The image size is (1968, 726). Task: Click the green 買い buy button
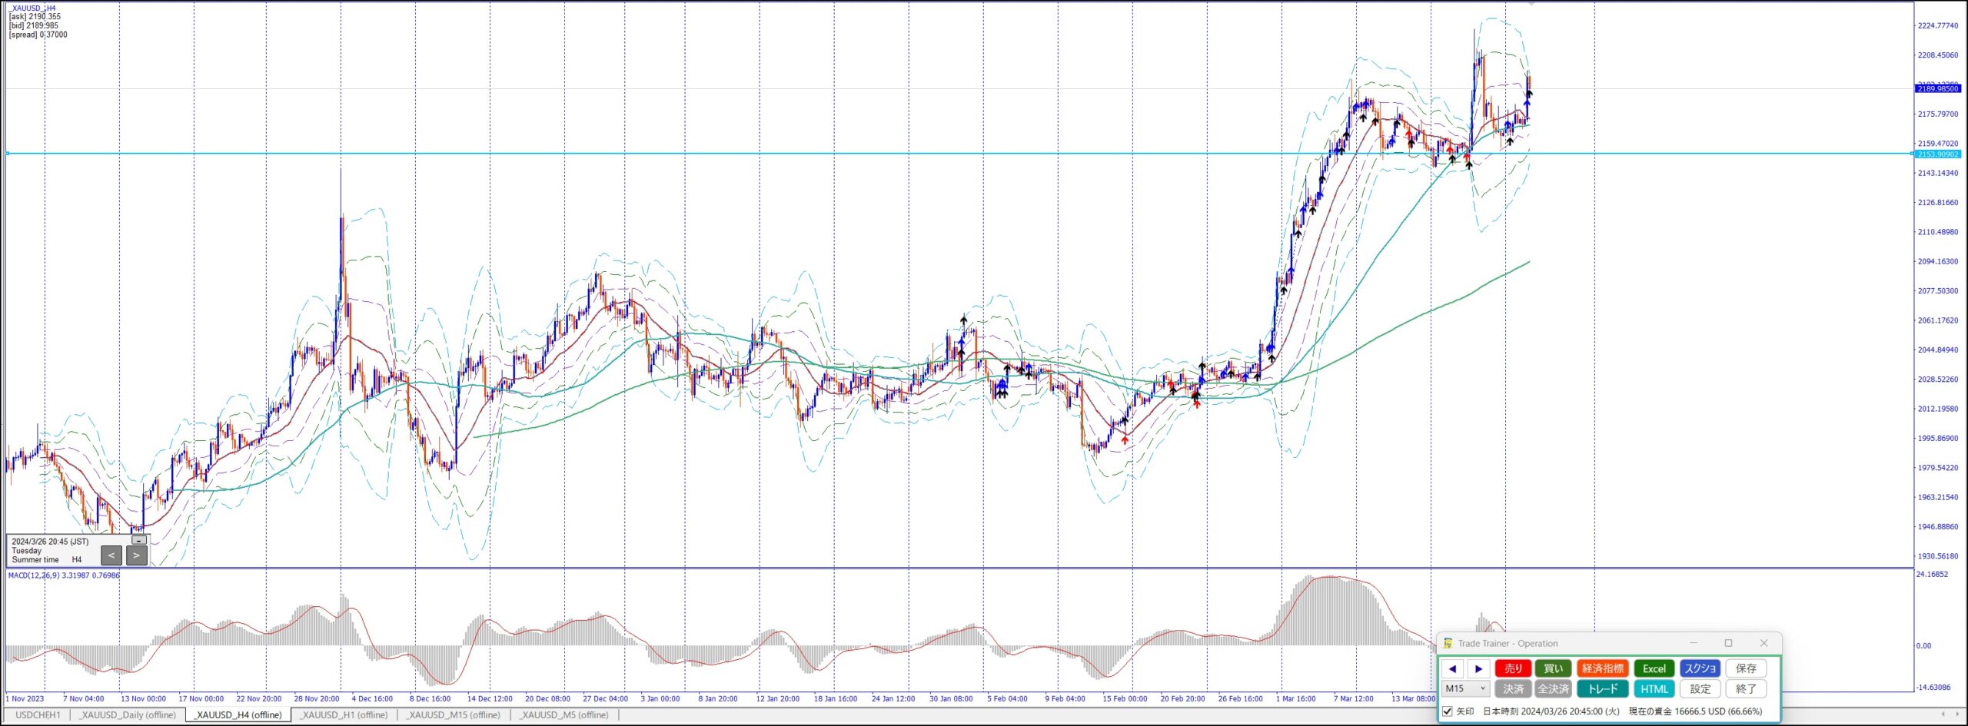click(x=1553, y=668)
